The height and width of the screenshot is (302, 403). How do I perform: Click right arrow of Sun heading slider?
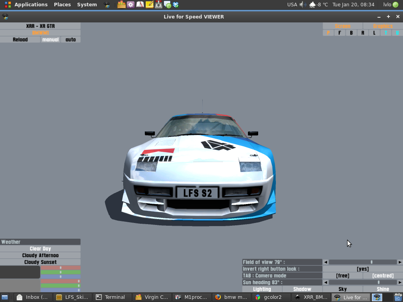point(400,282)
